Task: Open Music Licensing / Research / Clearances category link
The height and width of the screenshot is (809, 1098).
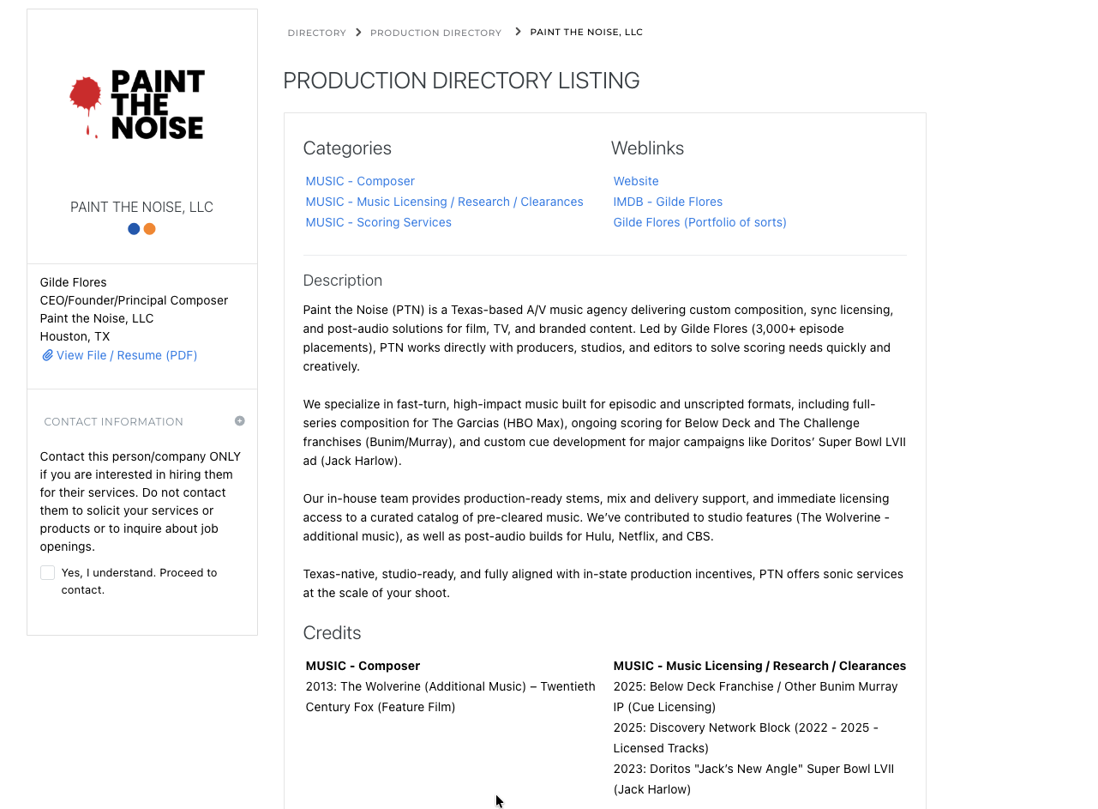Action: pyautogui.click(x=444, y=202)
